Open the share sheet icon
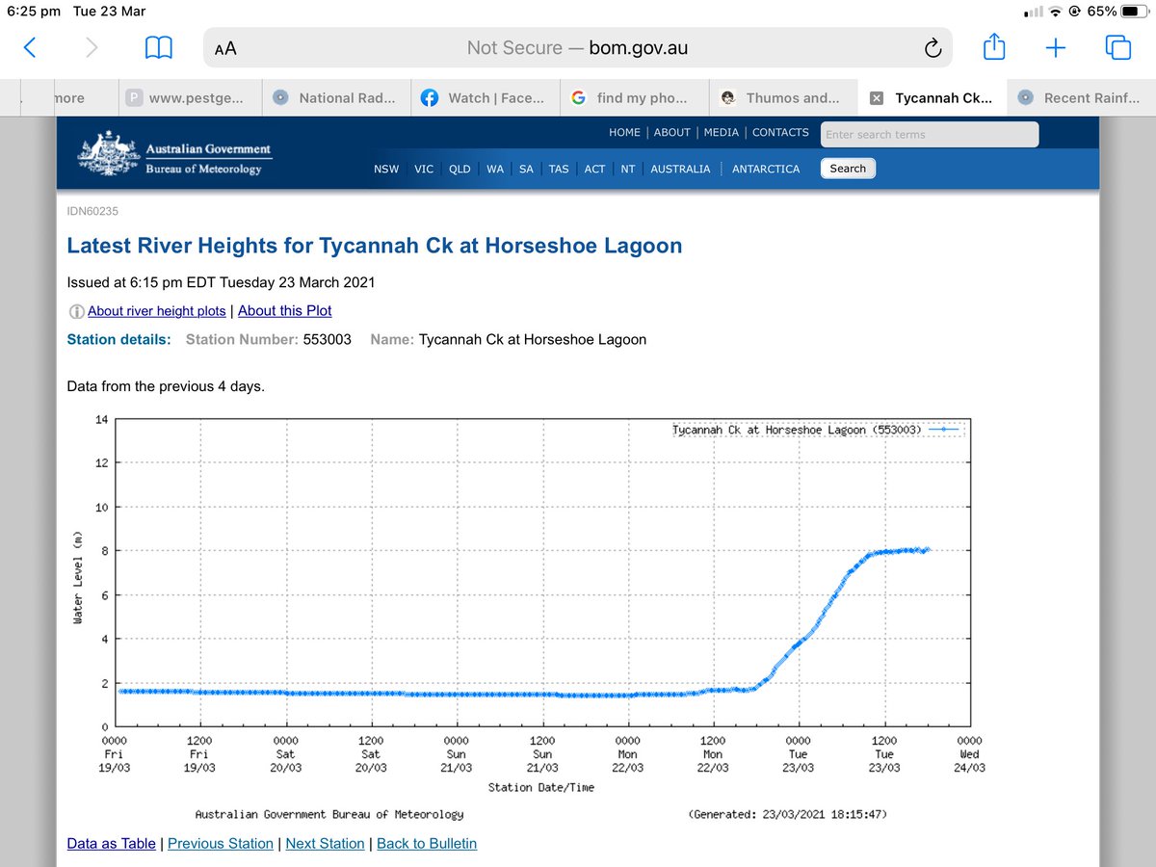Screen dimensions: 1156x867 tap(994, 45)
